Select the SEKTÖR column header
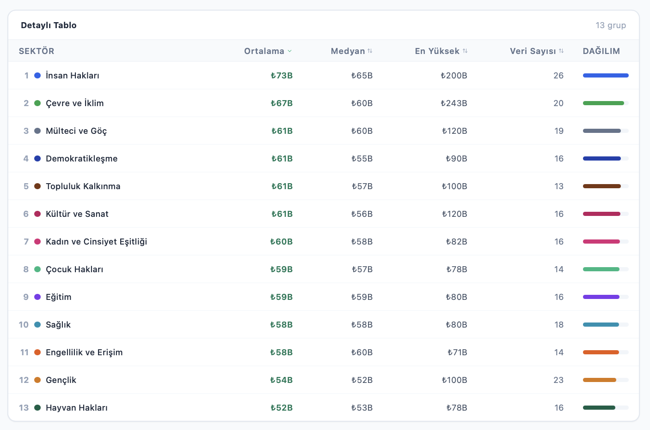 coord(37,51)
